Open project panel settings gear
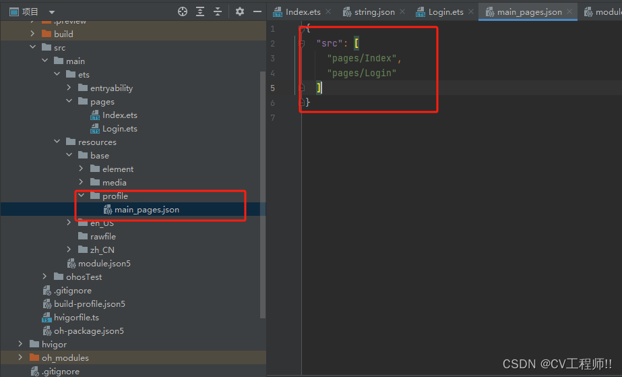The image size is (622, 377). (x=240, y=11)
